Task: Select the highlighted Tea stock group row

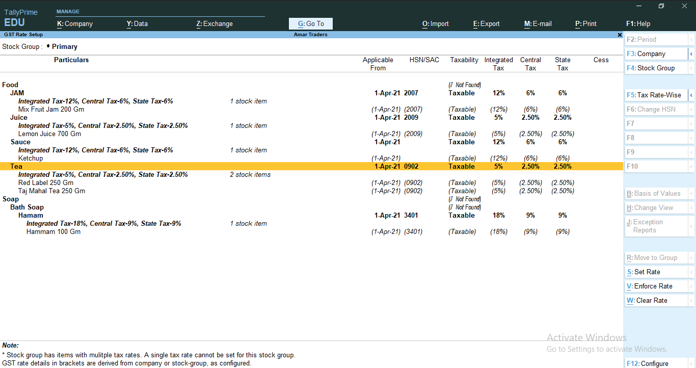Action: coord(204,166)
